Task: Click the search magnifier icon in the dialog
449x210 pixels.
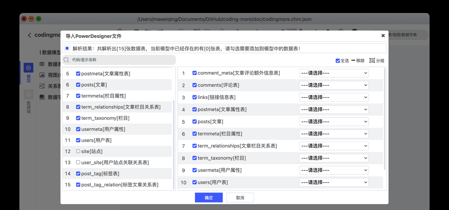Action: pyautogui.click(x=66, y=60)
